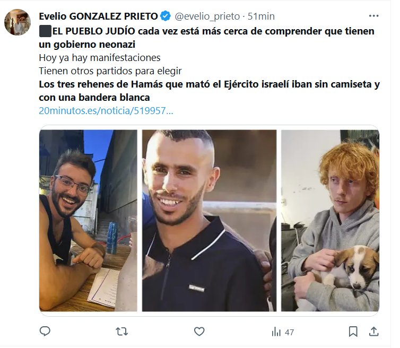The image size is (400, 348).
Task: Open the three-dot more options menu
Action: point(373,16)
